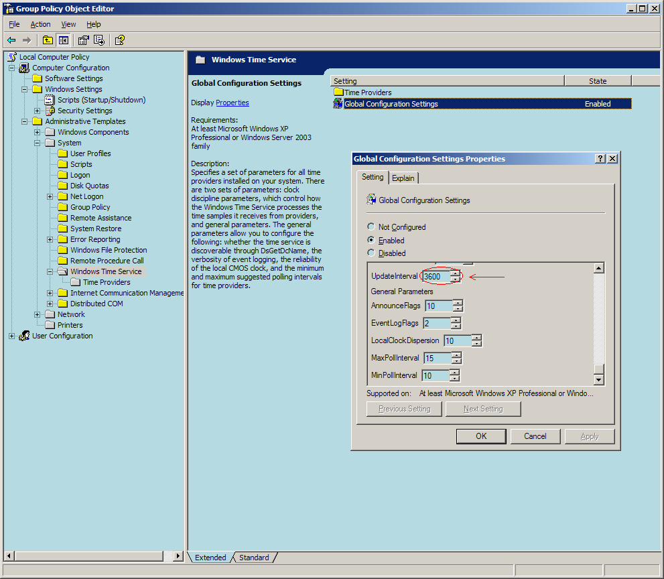Screen dimensions: 664x579
Task: Click the Properties toolbar icon
Action: (84, 40)
